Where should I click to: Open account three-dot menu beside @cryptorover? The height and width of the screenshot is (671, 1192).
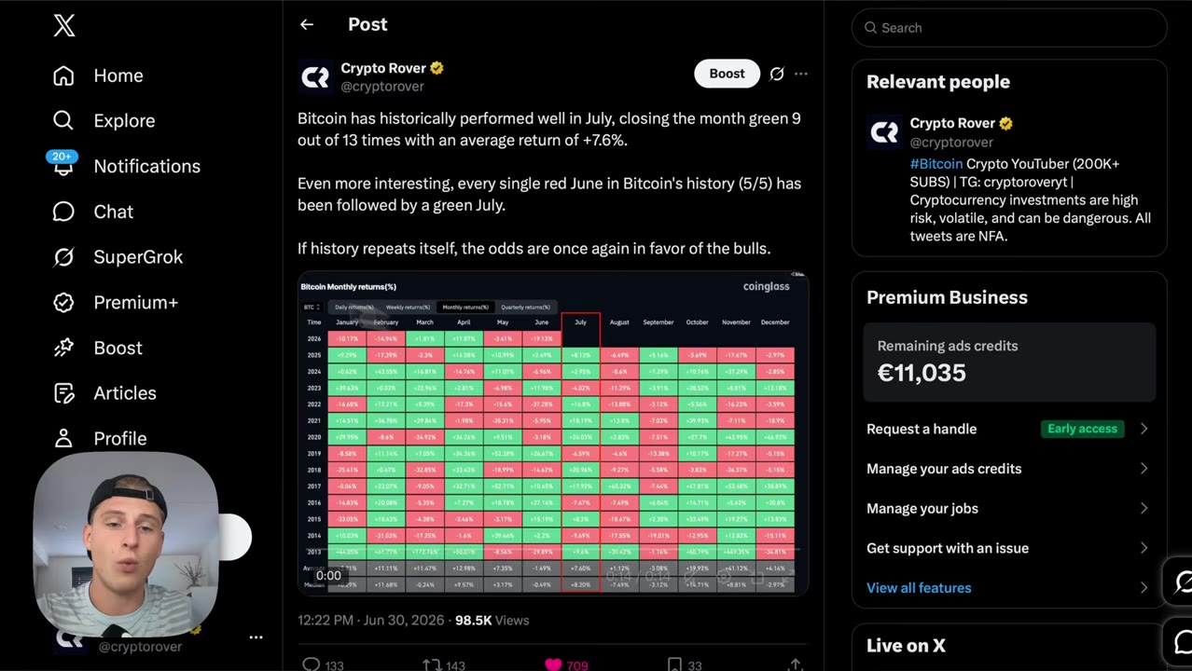coord(256,637)
